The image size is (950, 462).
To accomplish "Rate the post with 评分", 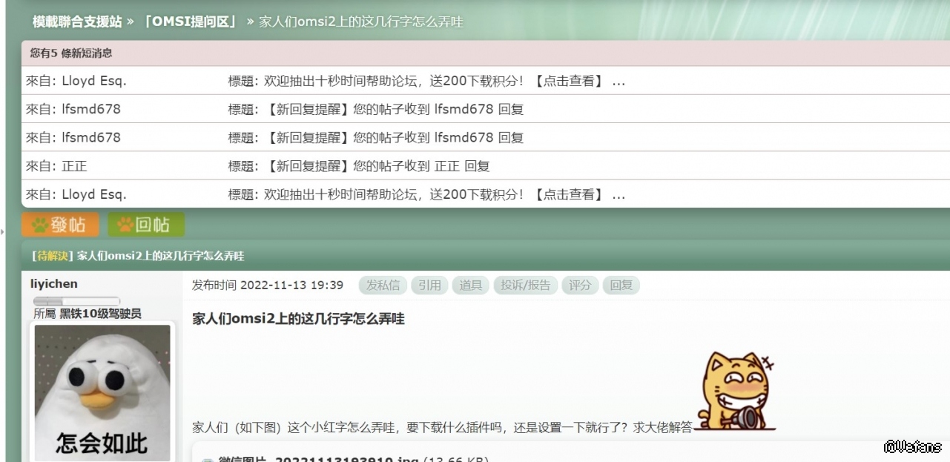I will click(580, 286).
